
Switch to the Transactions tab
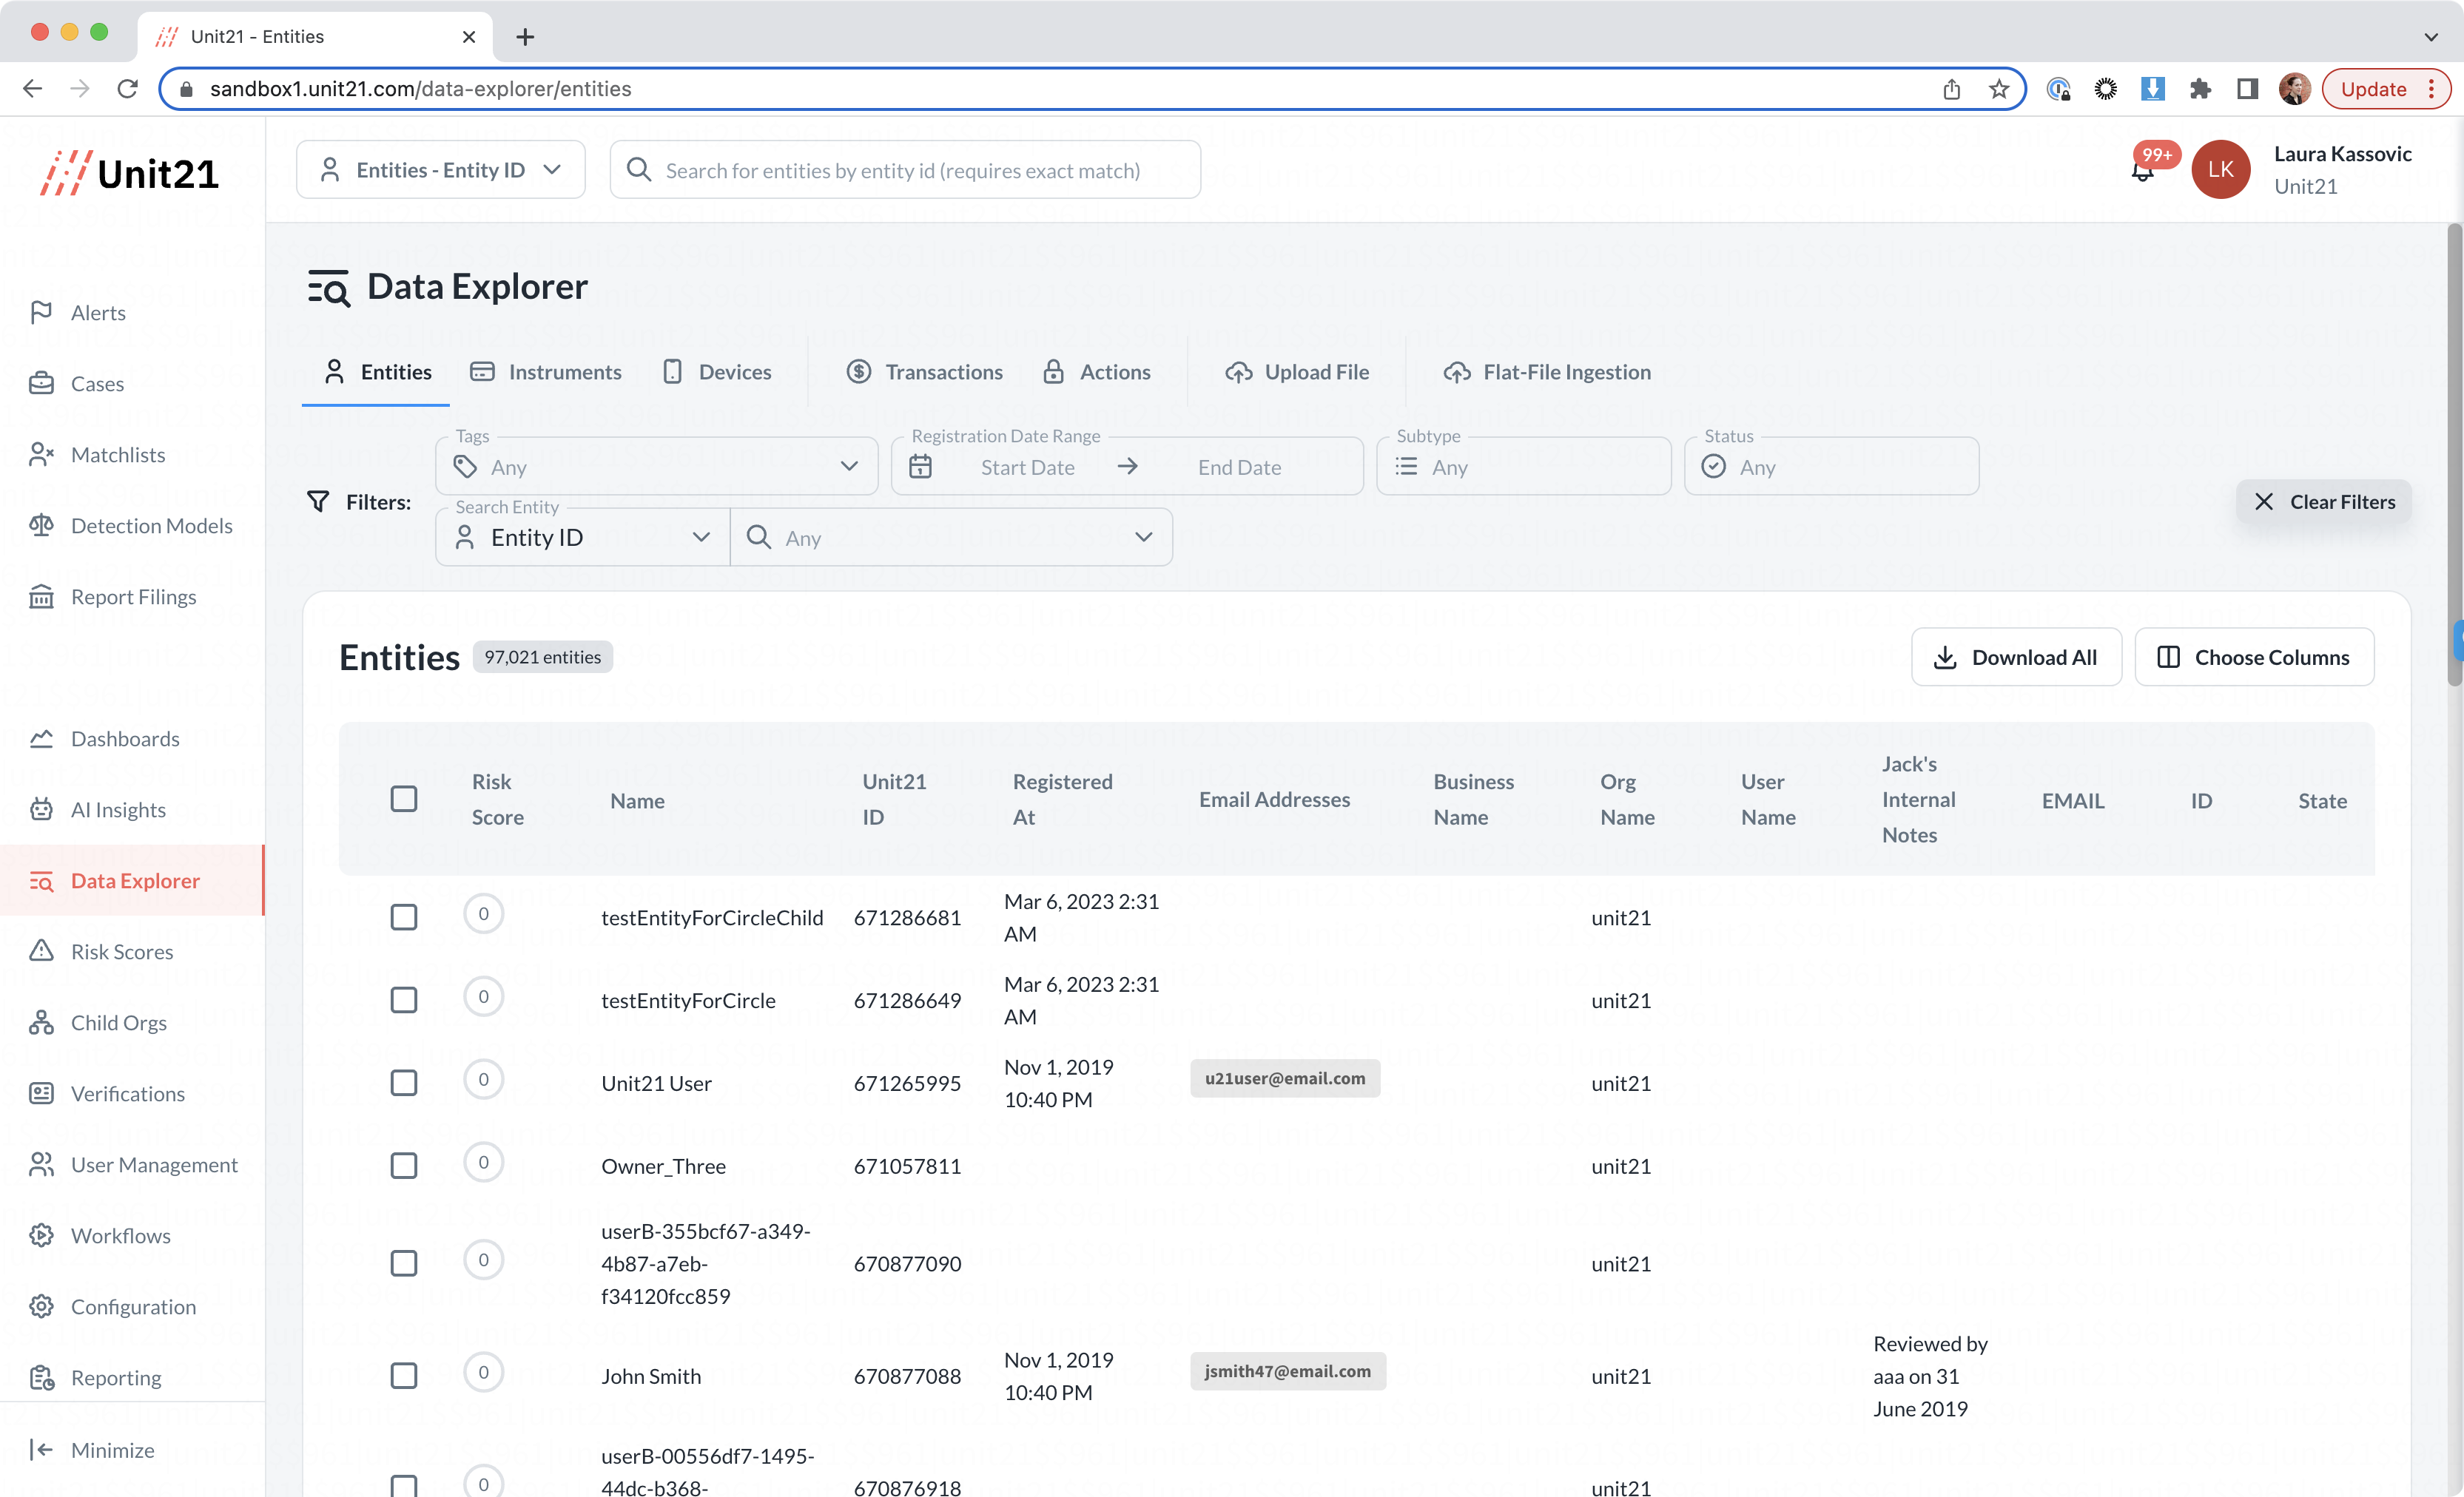point(924,372)
